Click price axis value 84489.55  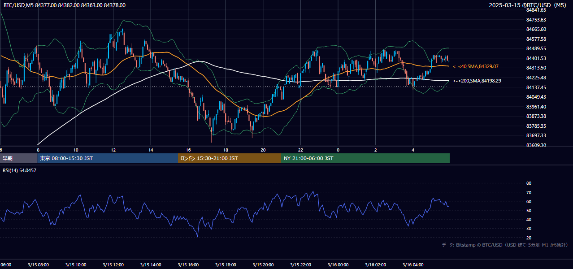[536, 48]
